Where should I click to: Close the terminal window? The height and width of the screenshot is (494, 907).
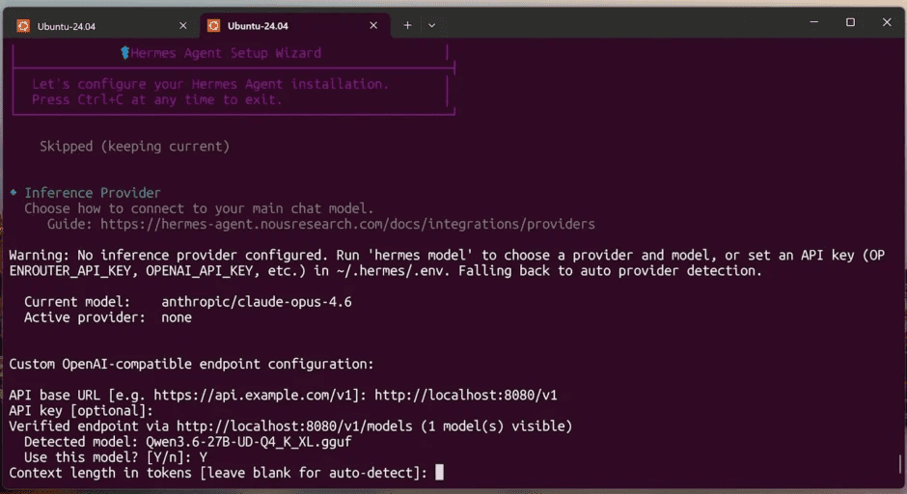[x=887, y=22]
